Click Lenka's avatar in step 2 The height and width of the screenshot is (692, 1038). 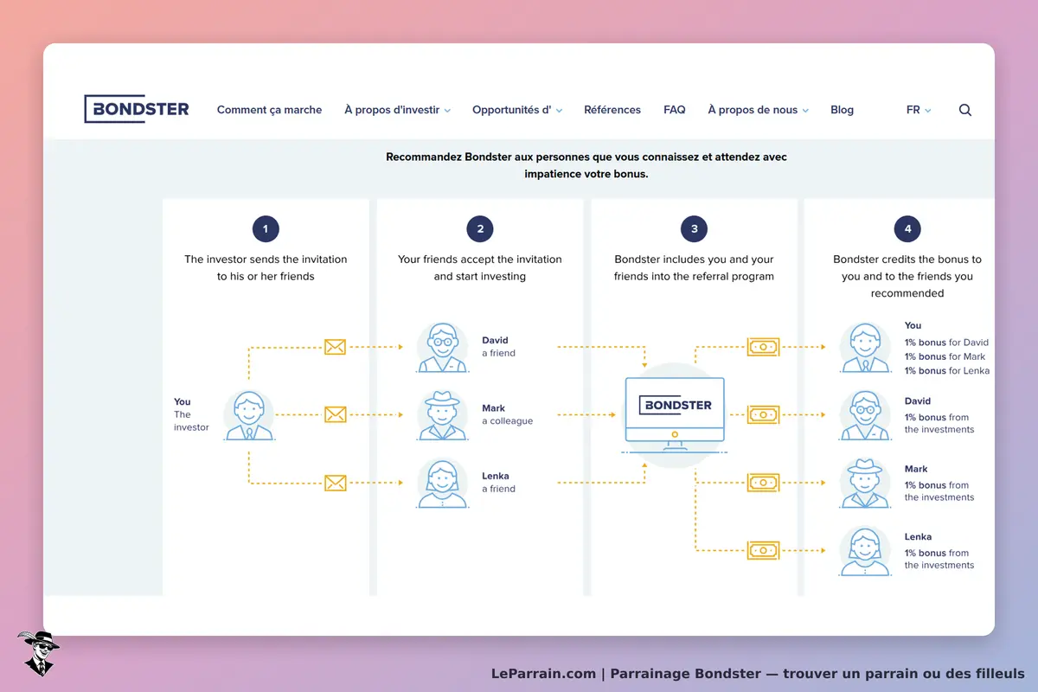tap(442, 483)
